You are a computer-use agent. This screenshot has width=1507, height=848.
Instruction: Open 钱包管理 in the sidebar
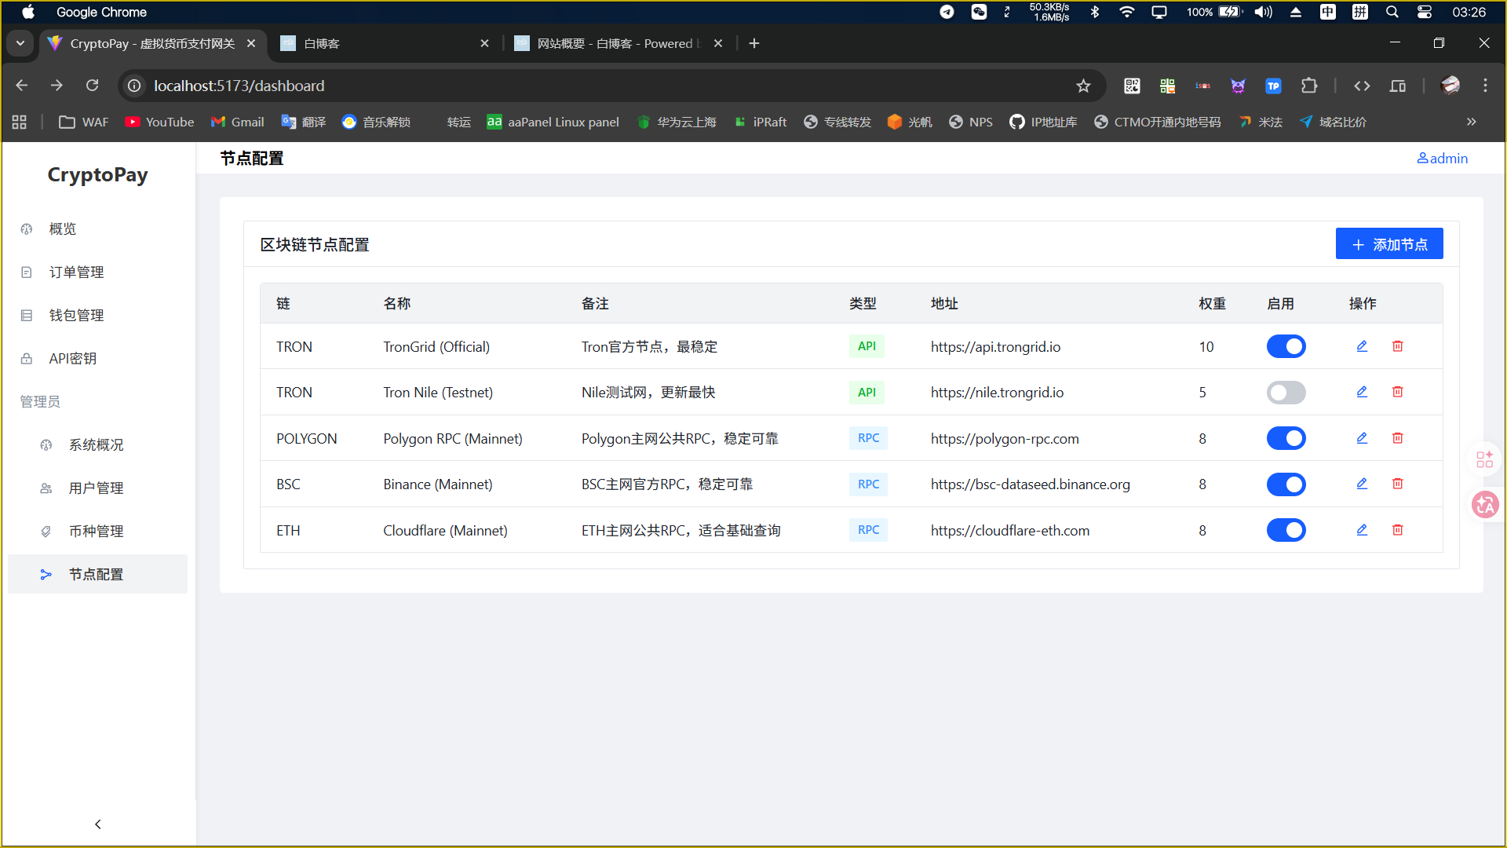click(x=76, y=315)
